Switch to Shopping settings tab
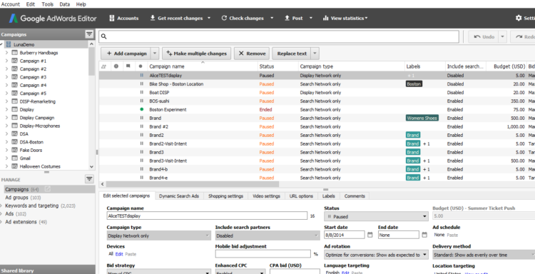 [226, 196]
